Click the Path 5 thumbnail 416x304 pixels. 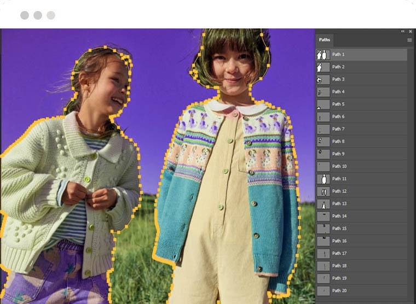point(323,104)
